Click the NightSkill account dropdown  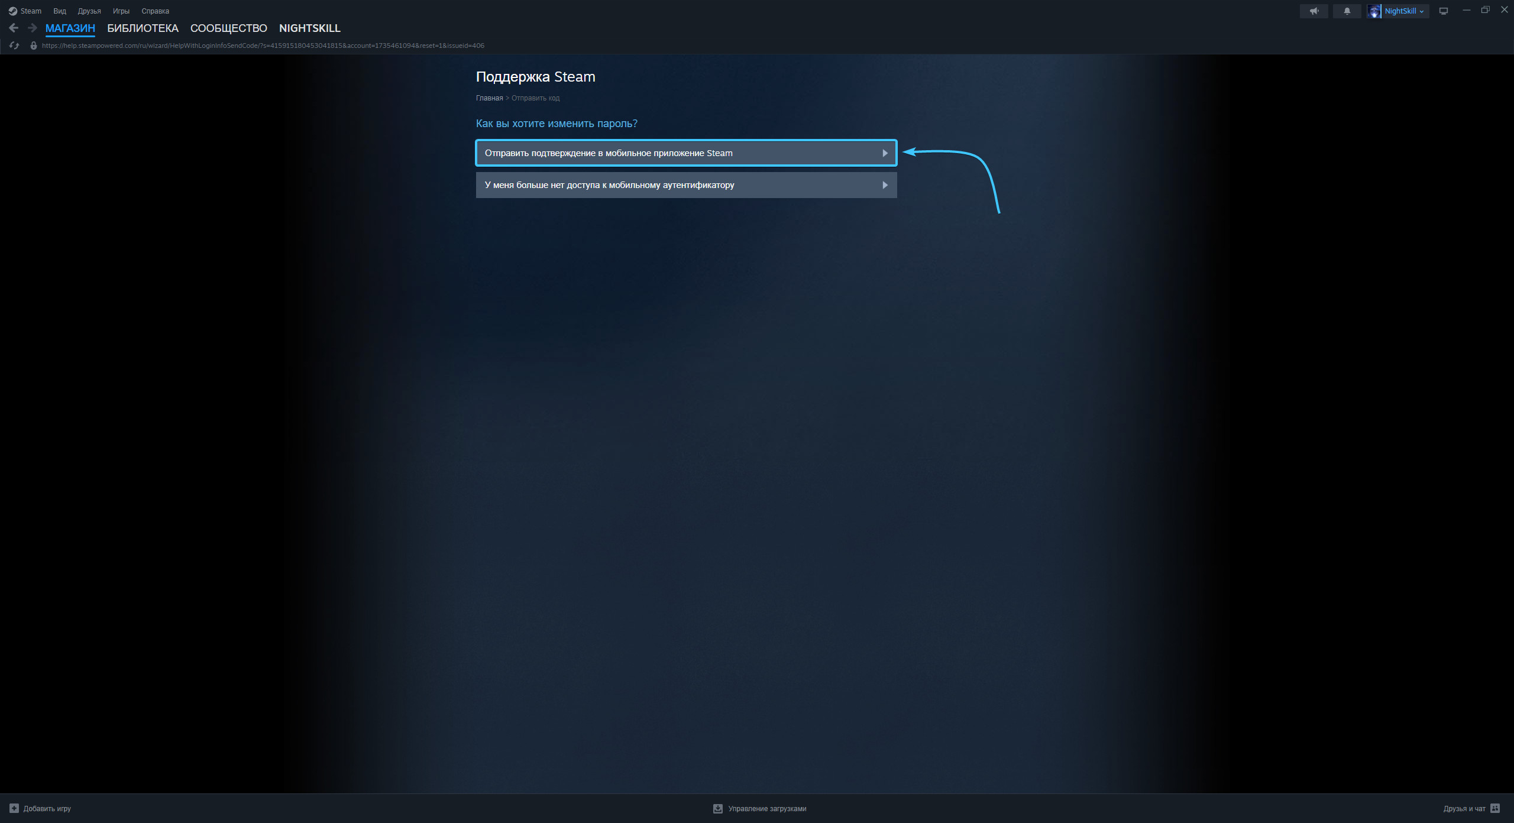click(x=1400, y=10)
